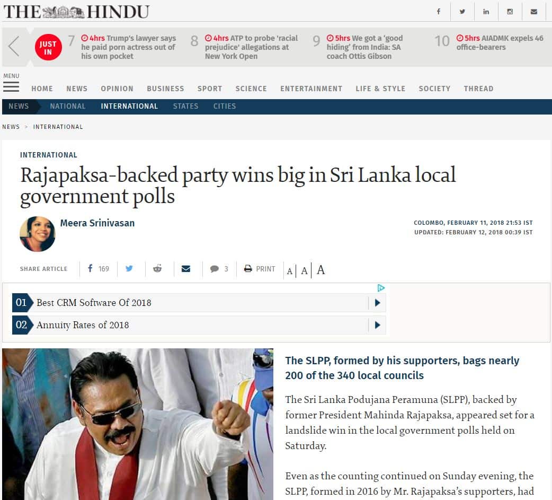Click Meera Srinivasan's author photo
This screenshot has width=552, height=500.
pos(38,234)
